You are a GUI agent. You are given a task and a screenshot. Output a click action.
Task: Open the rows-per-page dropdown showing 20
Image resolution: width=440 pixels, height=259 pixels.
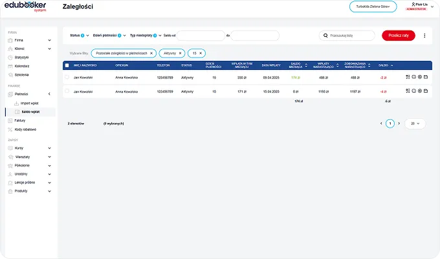(x=415, y=123)
